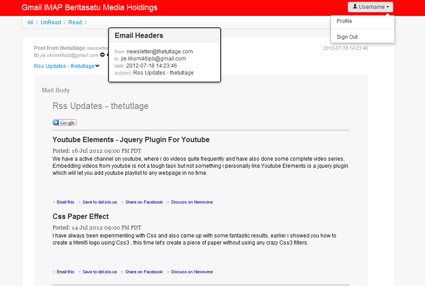Image resolution: width=425 pixels, height=286 pixels.
Task: Show All emails filter
Action: pyautogui.click(x=30, y=23)
